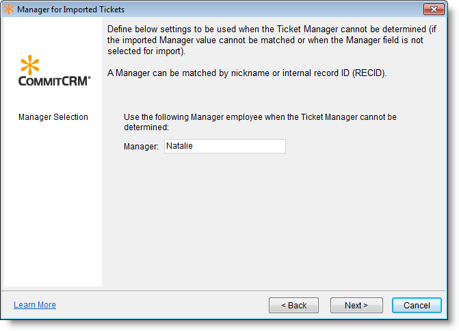Image resolution: width=459 pixels, height=331 pixels.
Task: Click empty title bar space right of the title
Action: [274, 10]
